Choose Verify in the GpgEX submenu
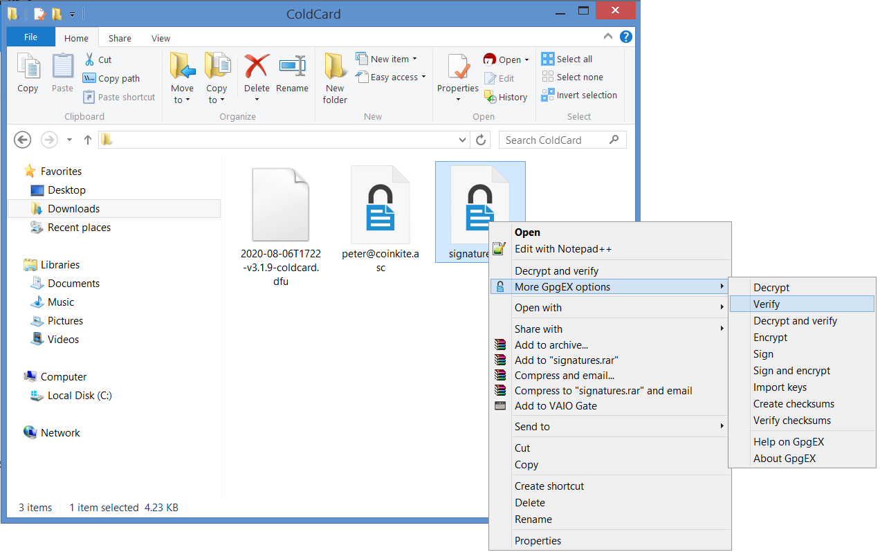Screen dimensions: 880x552 click(803, 304)
